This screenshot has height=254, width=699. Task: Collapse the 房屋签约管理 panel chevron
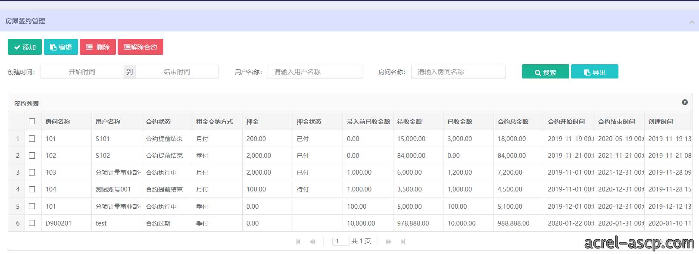click(x=691, y=22)
